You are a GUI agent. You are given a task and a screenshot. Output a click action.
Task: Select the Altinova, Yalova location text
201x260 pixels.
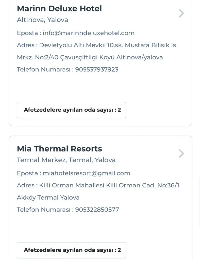click(42, 20)
